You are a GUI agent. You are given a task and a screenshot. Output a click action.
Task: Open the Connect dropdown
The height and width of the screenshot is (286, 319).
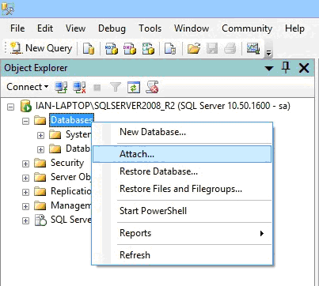pyautogui.click(x=28, y=87)
